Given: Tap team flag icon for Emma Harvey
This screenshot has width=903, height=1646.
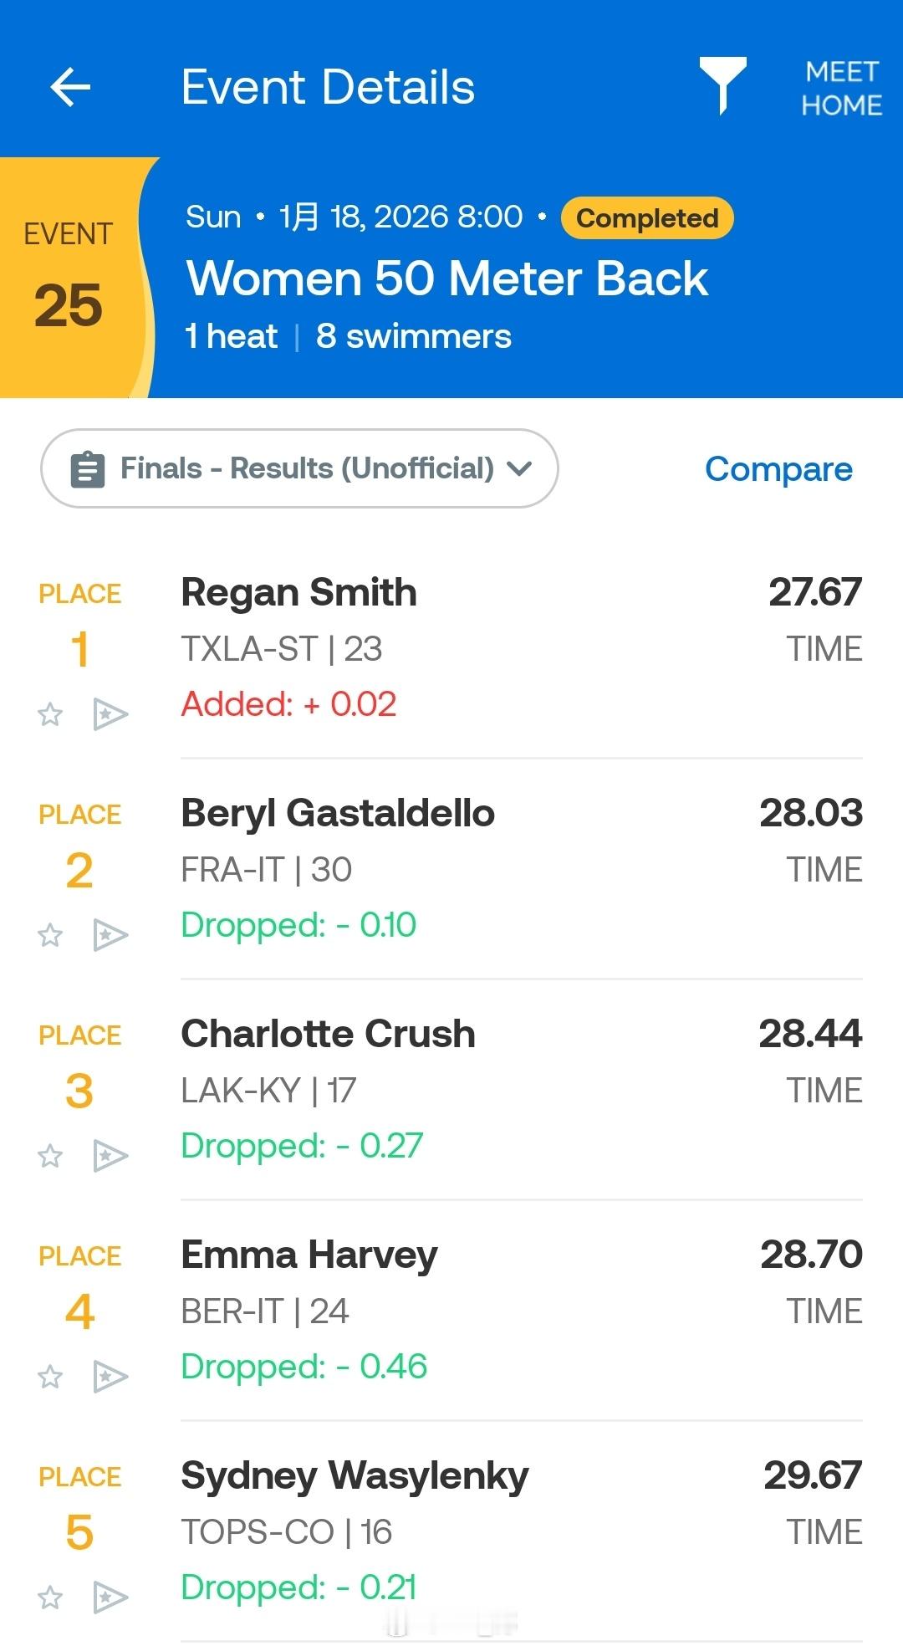Looking at the screenshot, I should point(110,1377).
